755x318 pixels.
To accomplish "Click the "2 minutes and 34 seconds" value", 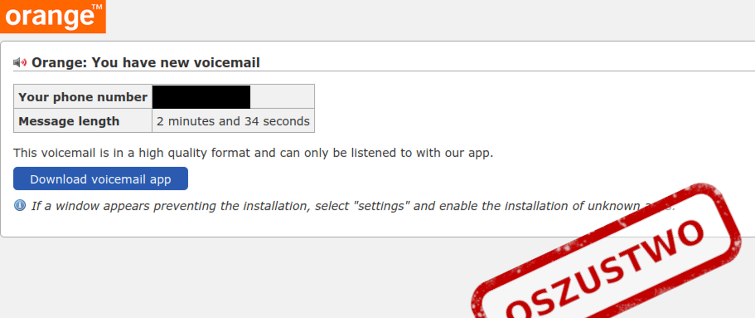I will point(233,121).
